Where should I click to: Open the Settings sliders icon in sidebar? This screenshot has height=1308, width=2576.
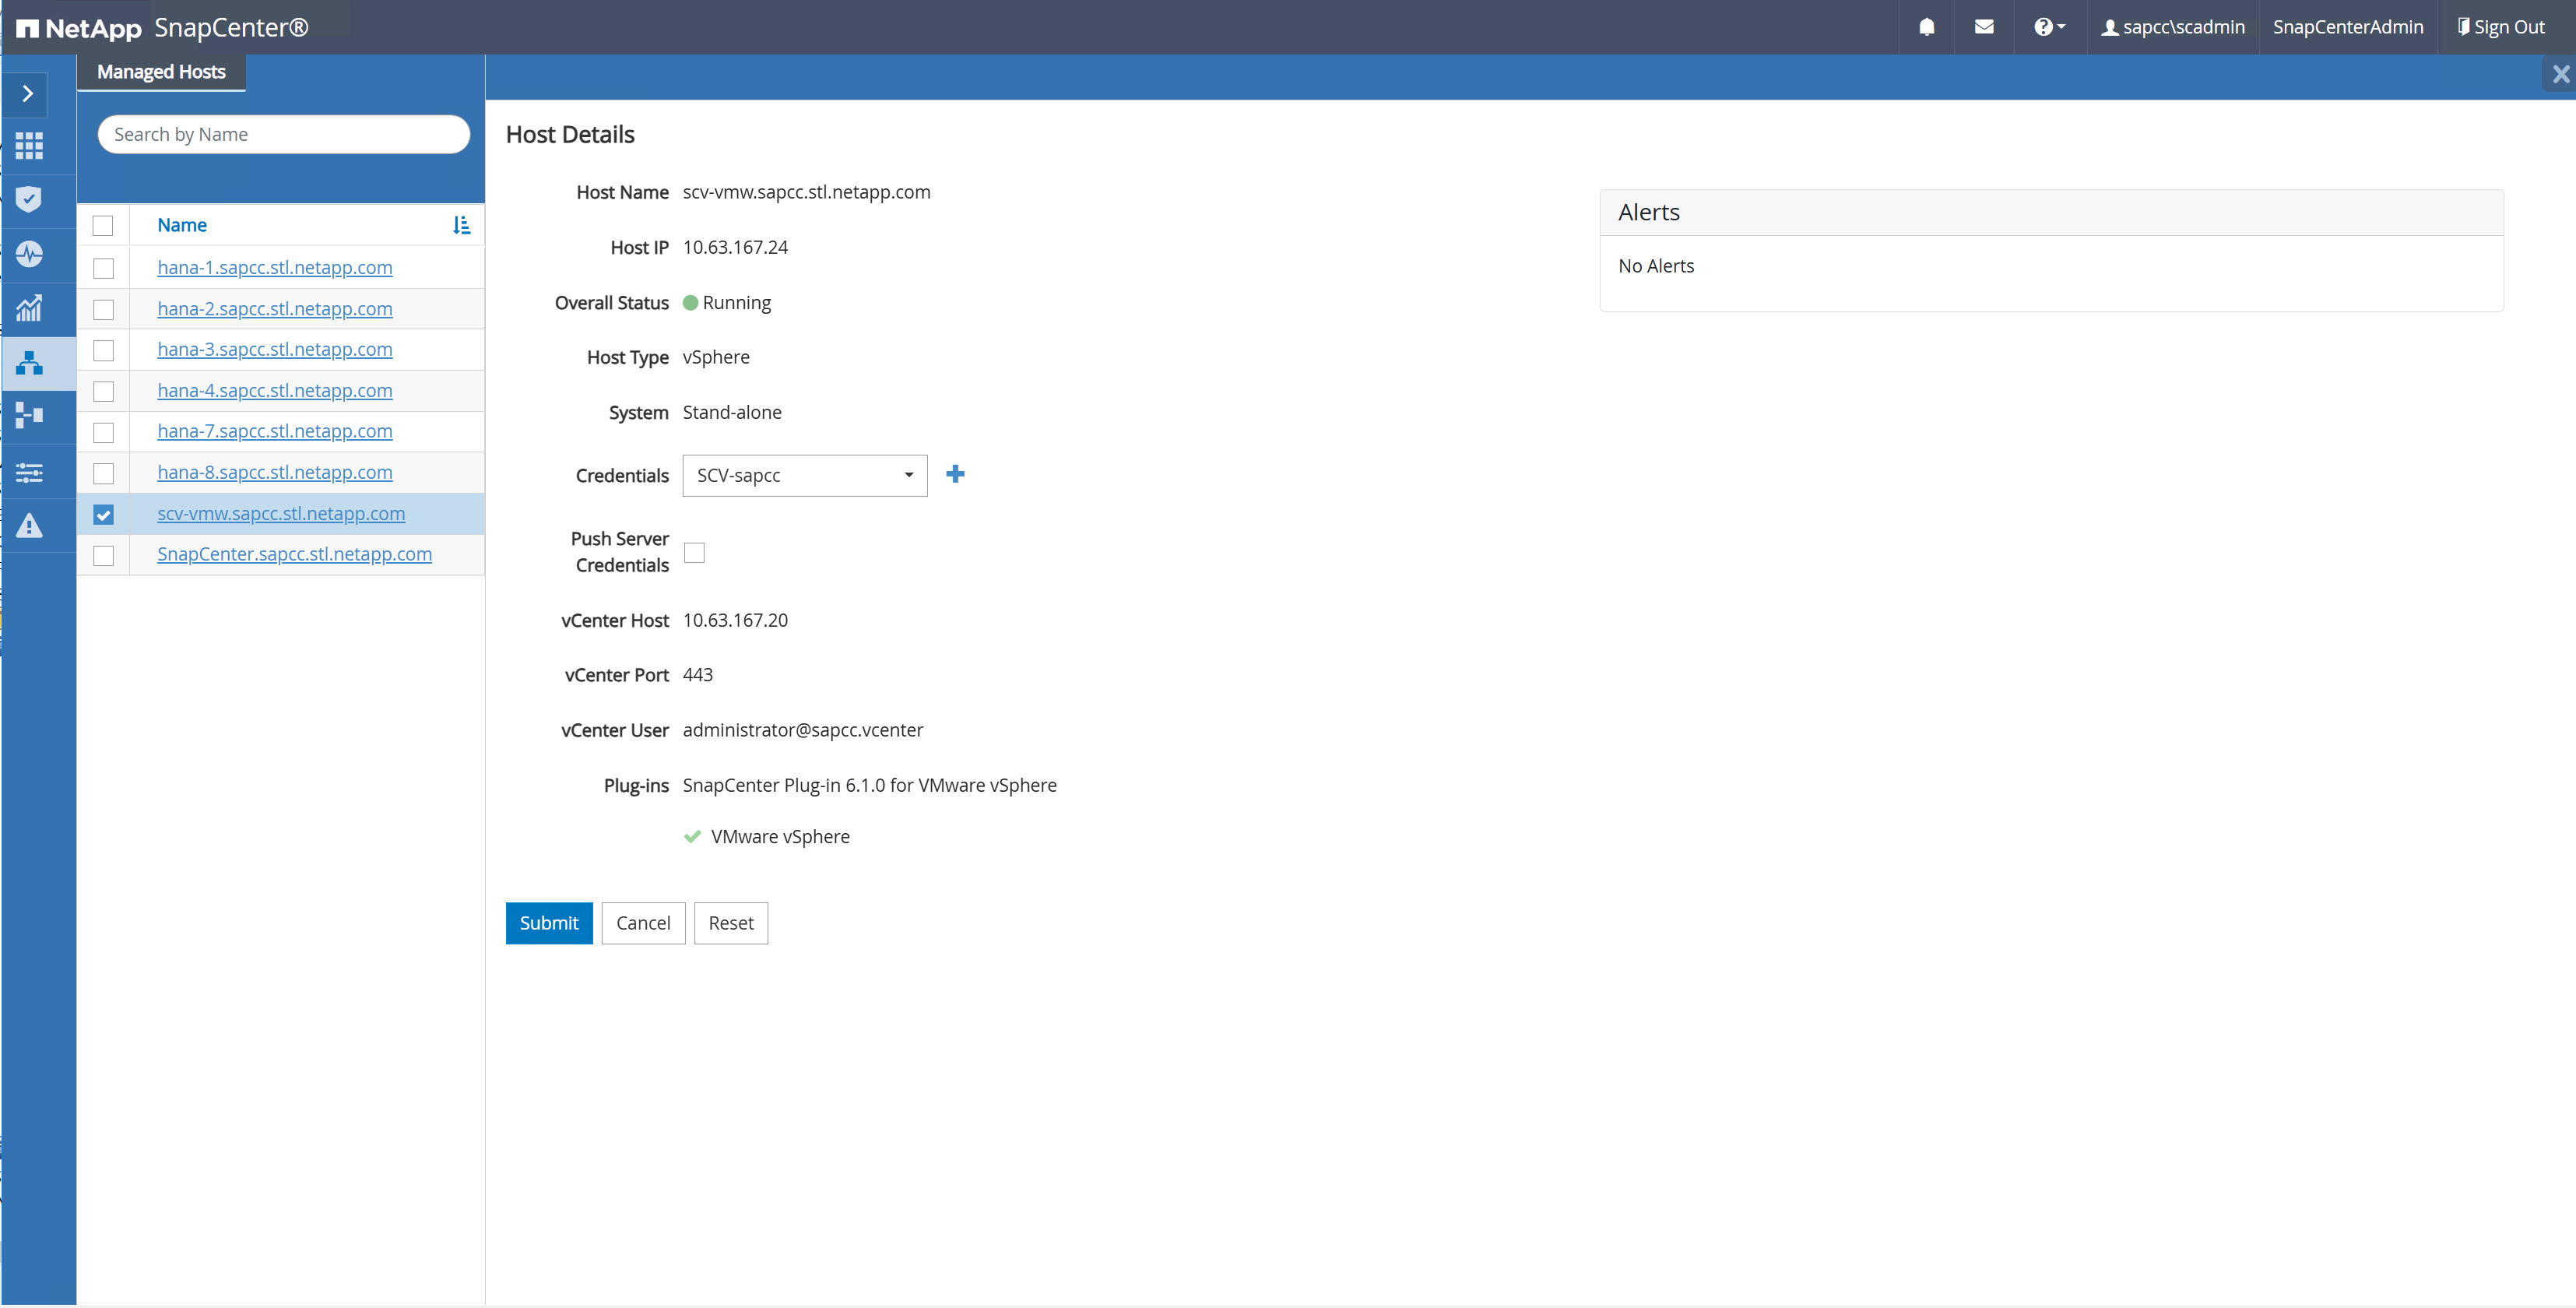[x=29, y=472]
